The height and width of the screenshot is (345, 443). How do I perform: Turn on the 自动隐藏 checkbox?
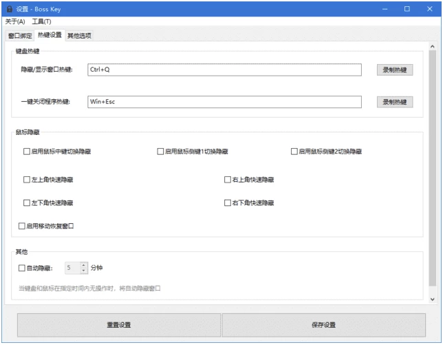(21, 268)
